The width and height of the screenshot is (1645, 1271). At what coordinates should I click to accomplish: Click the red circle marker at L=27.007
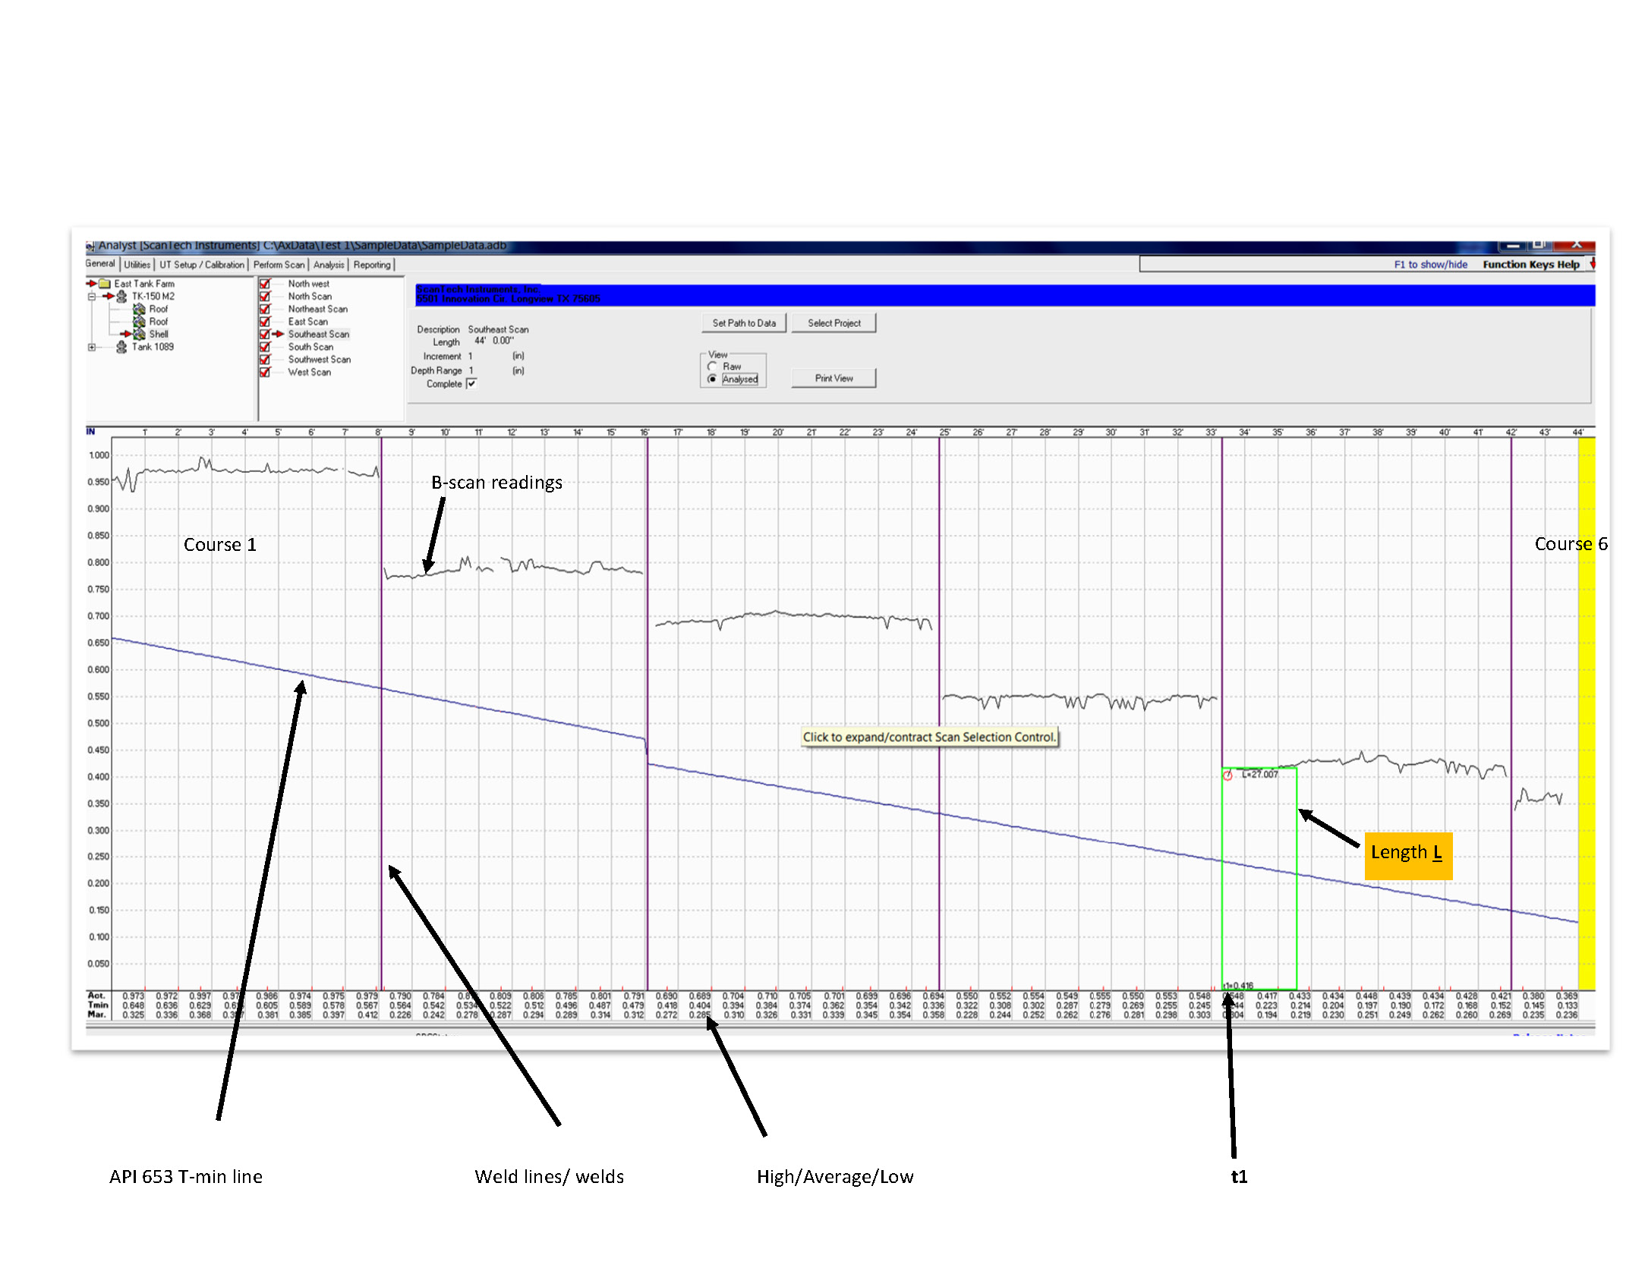[x=1227, y=775]
